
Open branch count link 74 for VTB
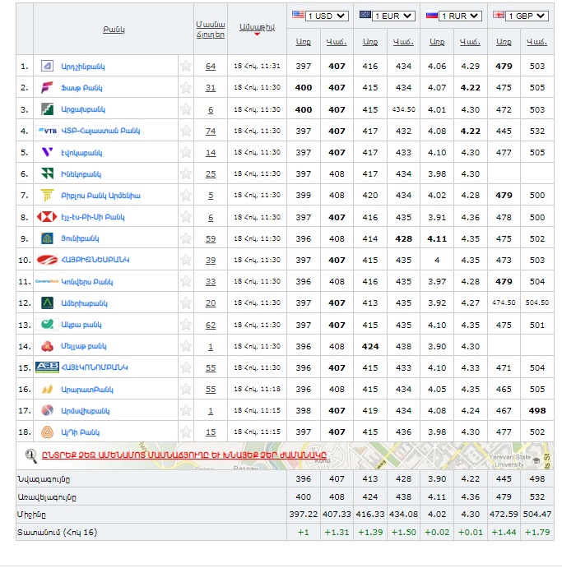tap(211, 131)
